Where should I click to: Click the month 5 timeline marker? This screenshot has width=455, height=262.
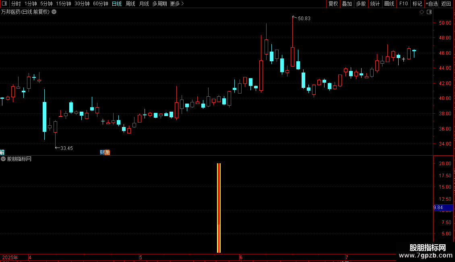(141, 257)
